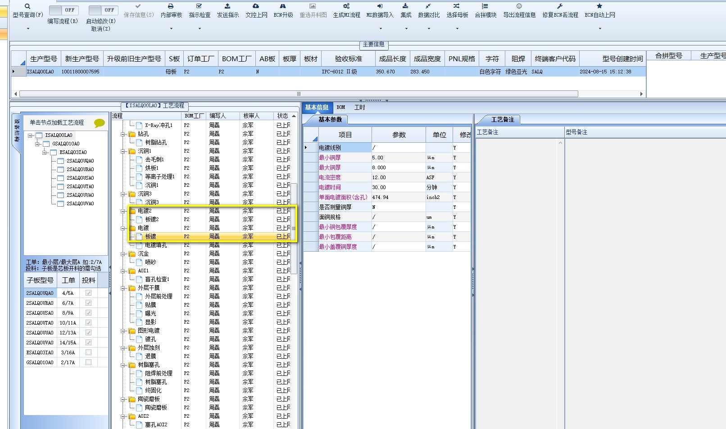Click the folder icon beside 外层干膜
The image size is (726, 429).
point(132,288)
